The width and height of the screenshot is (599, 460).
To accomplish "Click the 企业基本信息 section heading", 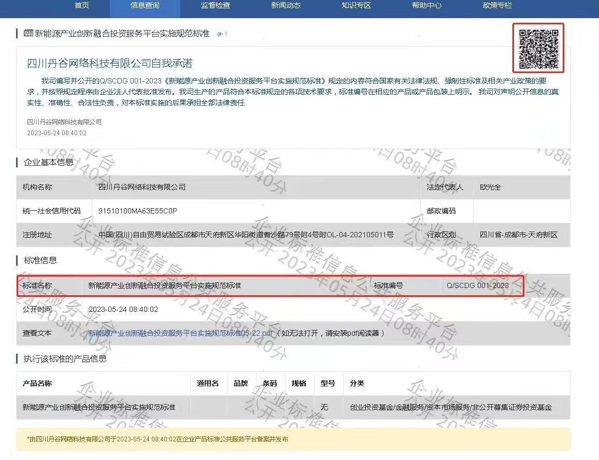I will click(49, 162).
